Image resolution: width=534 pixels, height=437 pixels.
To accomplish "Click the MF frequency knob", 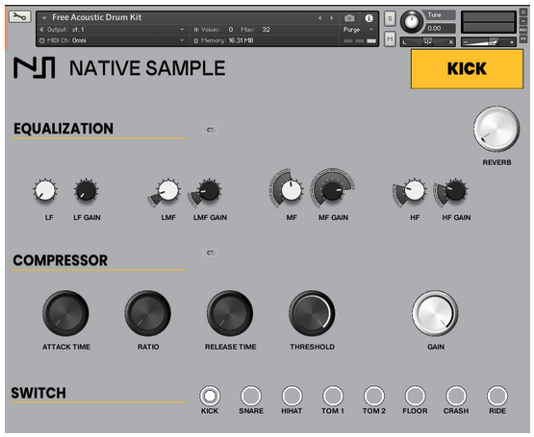I will pyautogui.click(x=292, y=190).
